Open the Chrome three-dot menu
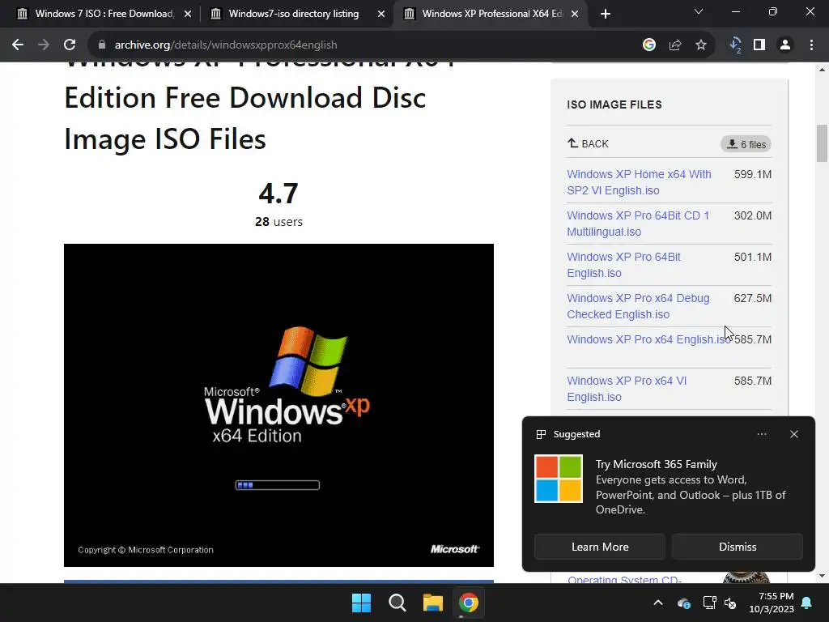This screenshot has height=622, width=829. point(811,45)
